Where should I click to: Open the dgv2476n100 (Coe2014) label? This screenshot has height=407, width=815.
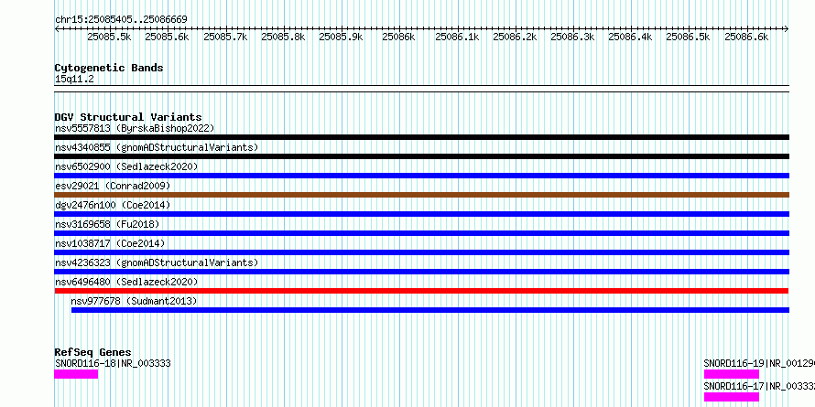(x=113, y=205)
